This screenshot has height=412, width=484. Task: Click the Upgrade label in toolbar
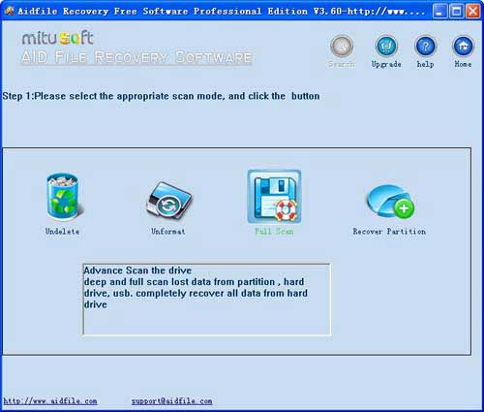[386, 64]
